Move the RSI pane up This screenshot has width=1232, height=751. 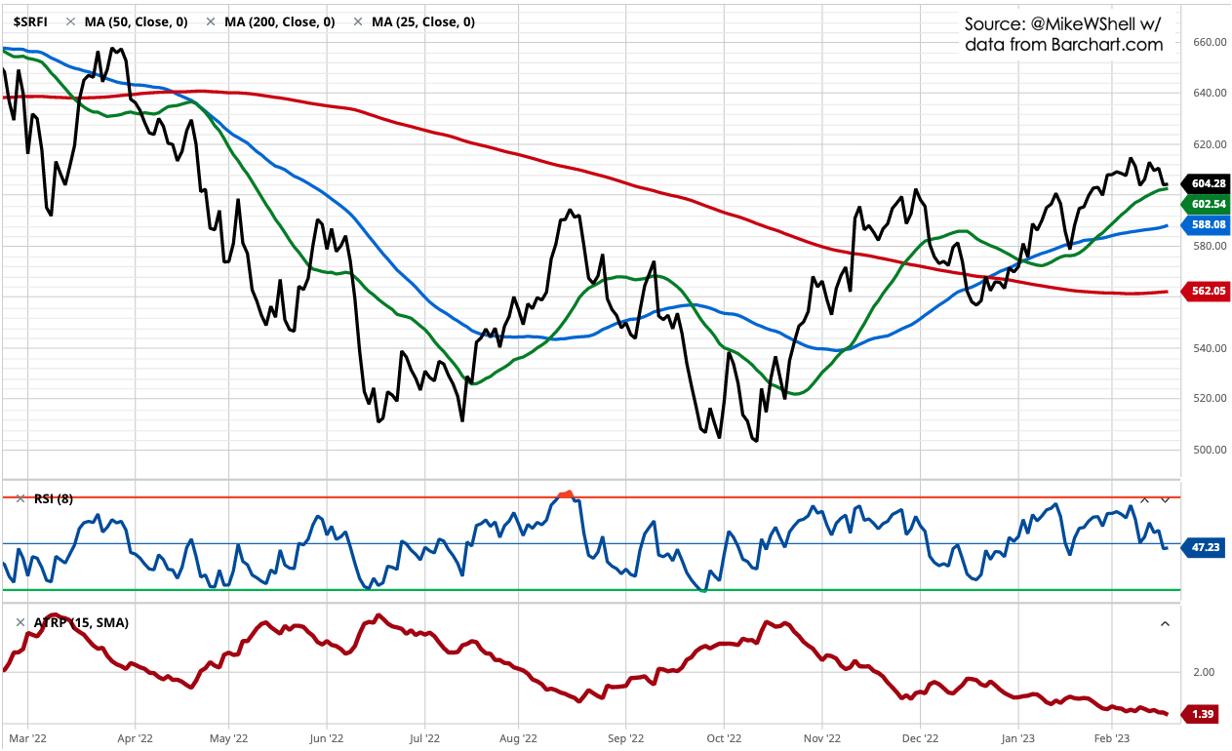coord(1145,499)
